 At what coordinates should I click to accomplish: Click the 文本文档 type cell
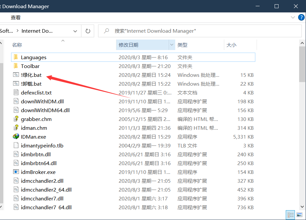tap(187, 93)
